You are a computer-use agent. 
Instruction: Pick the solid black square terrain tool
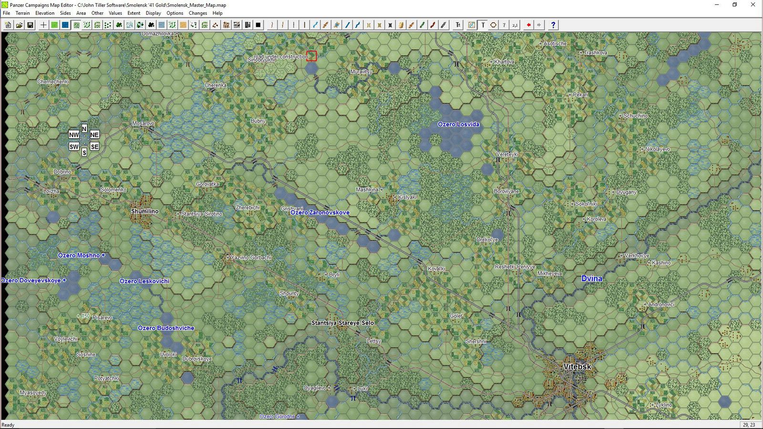click(258, 25)
